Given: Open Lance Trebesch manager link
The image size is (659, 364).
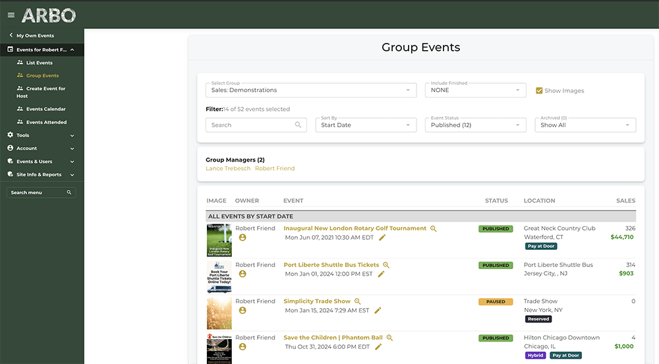Looking at the screenshot, I should pos(228,168).
